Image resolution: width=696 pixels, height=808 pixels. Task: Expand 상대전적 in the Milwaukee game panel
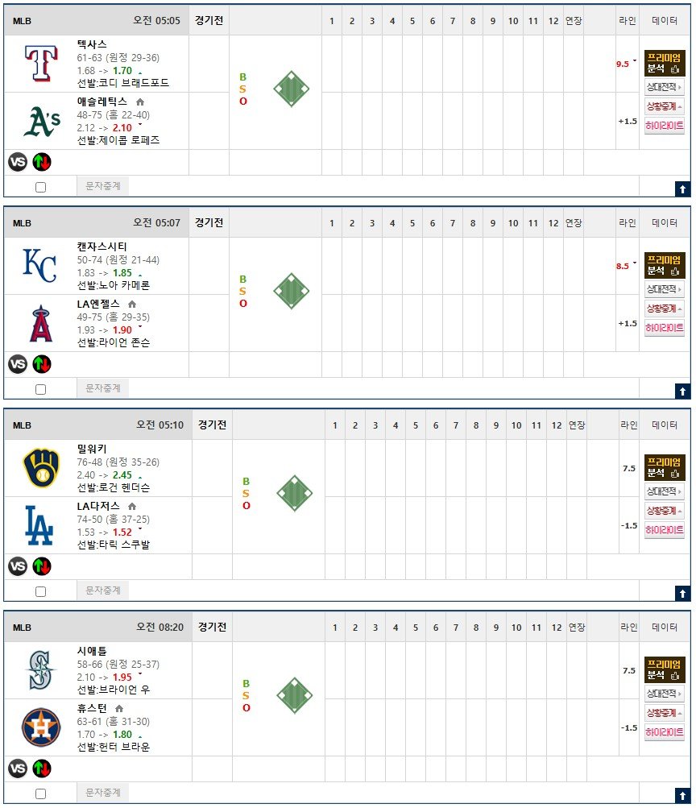coord(664,491)
